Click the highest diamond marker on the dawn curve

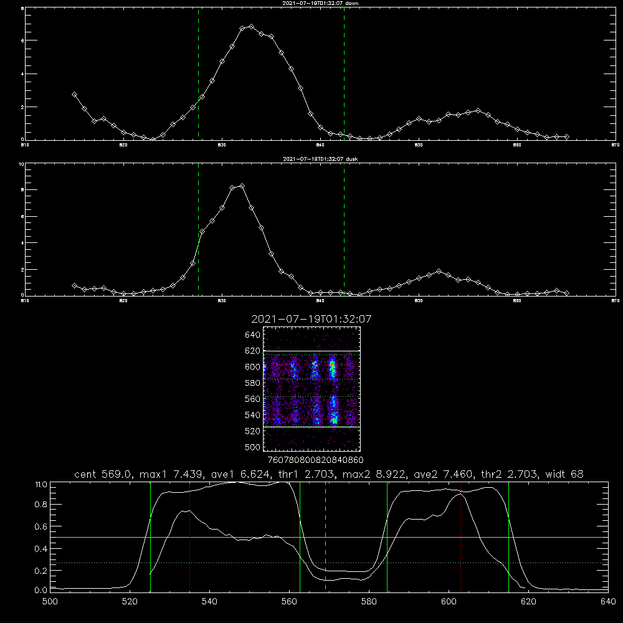(251, 27)
